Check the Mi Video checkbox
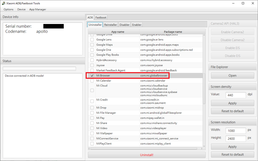258x161 pixels. [92, 128]
